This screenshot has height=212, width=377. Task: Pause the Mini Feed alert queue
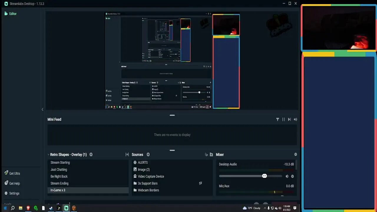pyautogui.click(x=283, y=120)
